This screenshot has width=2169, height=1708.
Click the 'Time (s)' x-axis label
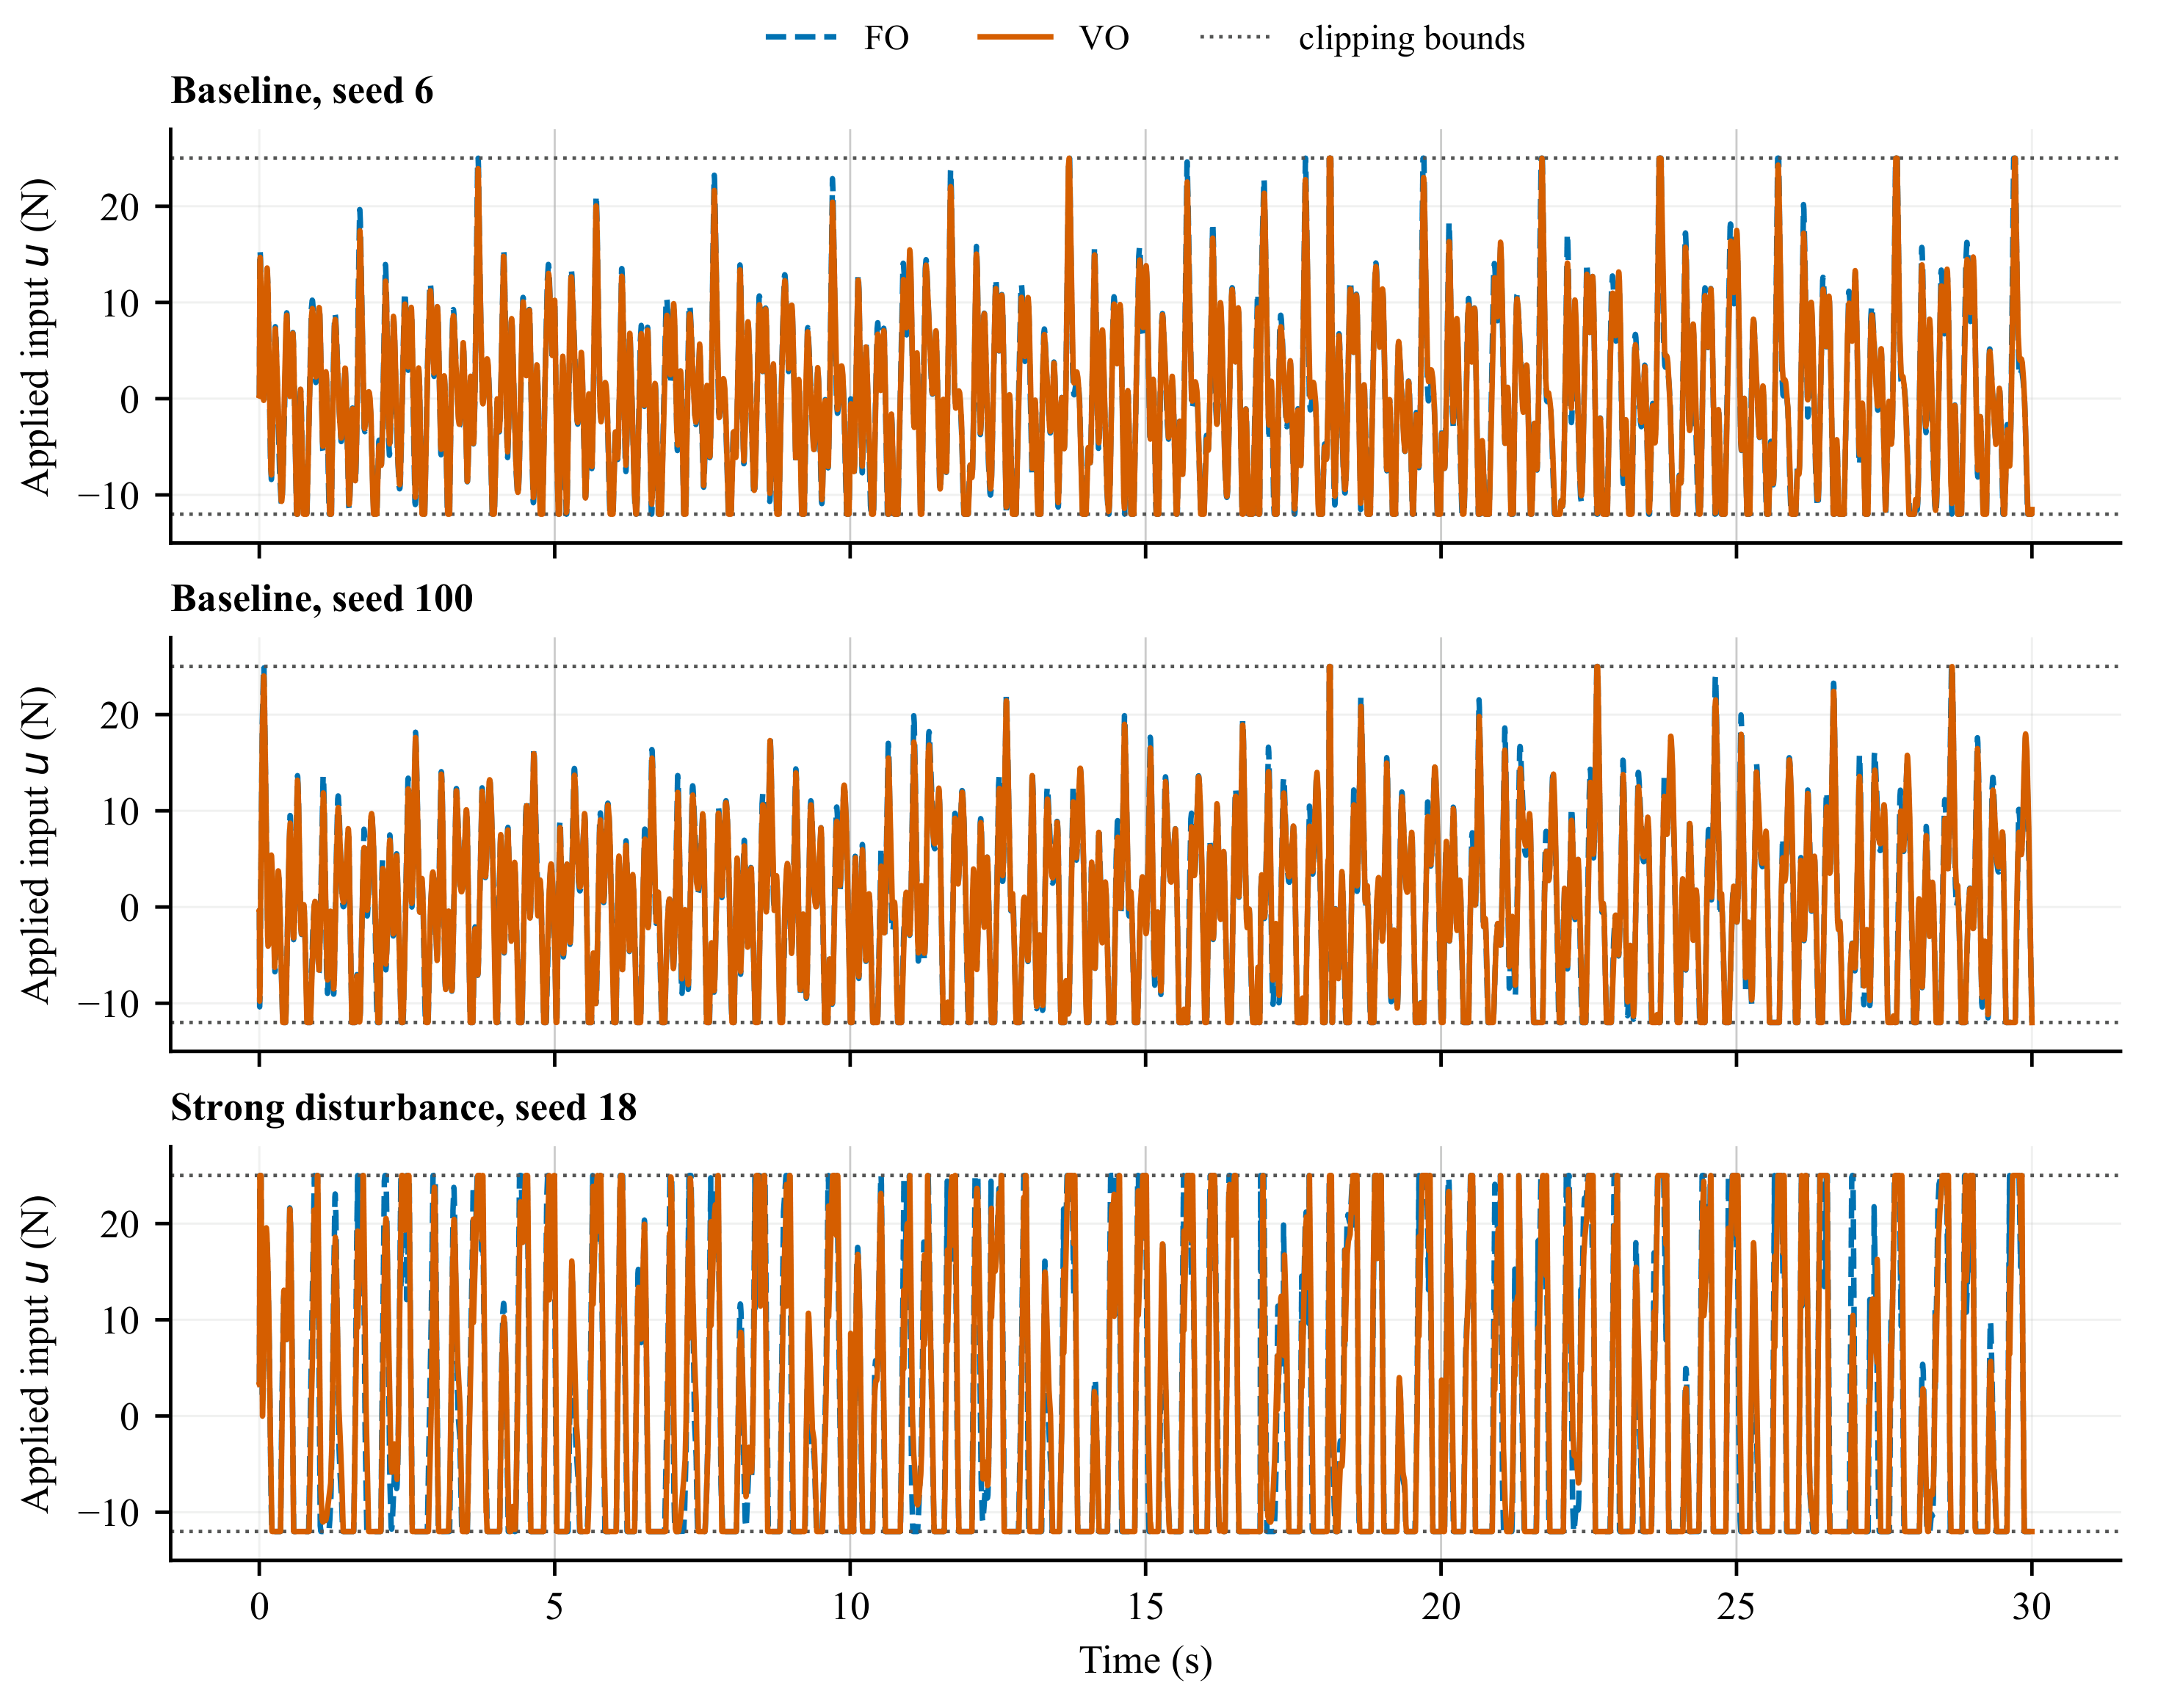(1146, 1660)
